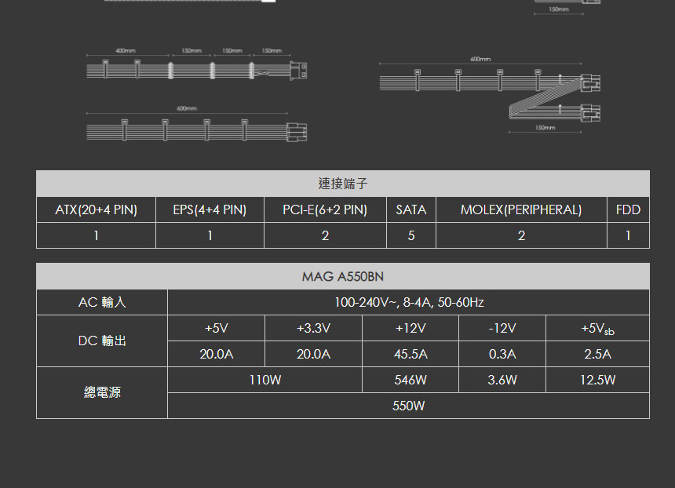This screenshot has width=675, height=488.
Task: Click the quantity 2 under MOLEX(PERIPHERAL)
Action: pos(521,235)
